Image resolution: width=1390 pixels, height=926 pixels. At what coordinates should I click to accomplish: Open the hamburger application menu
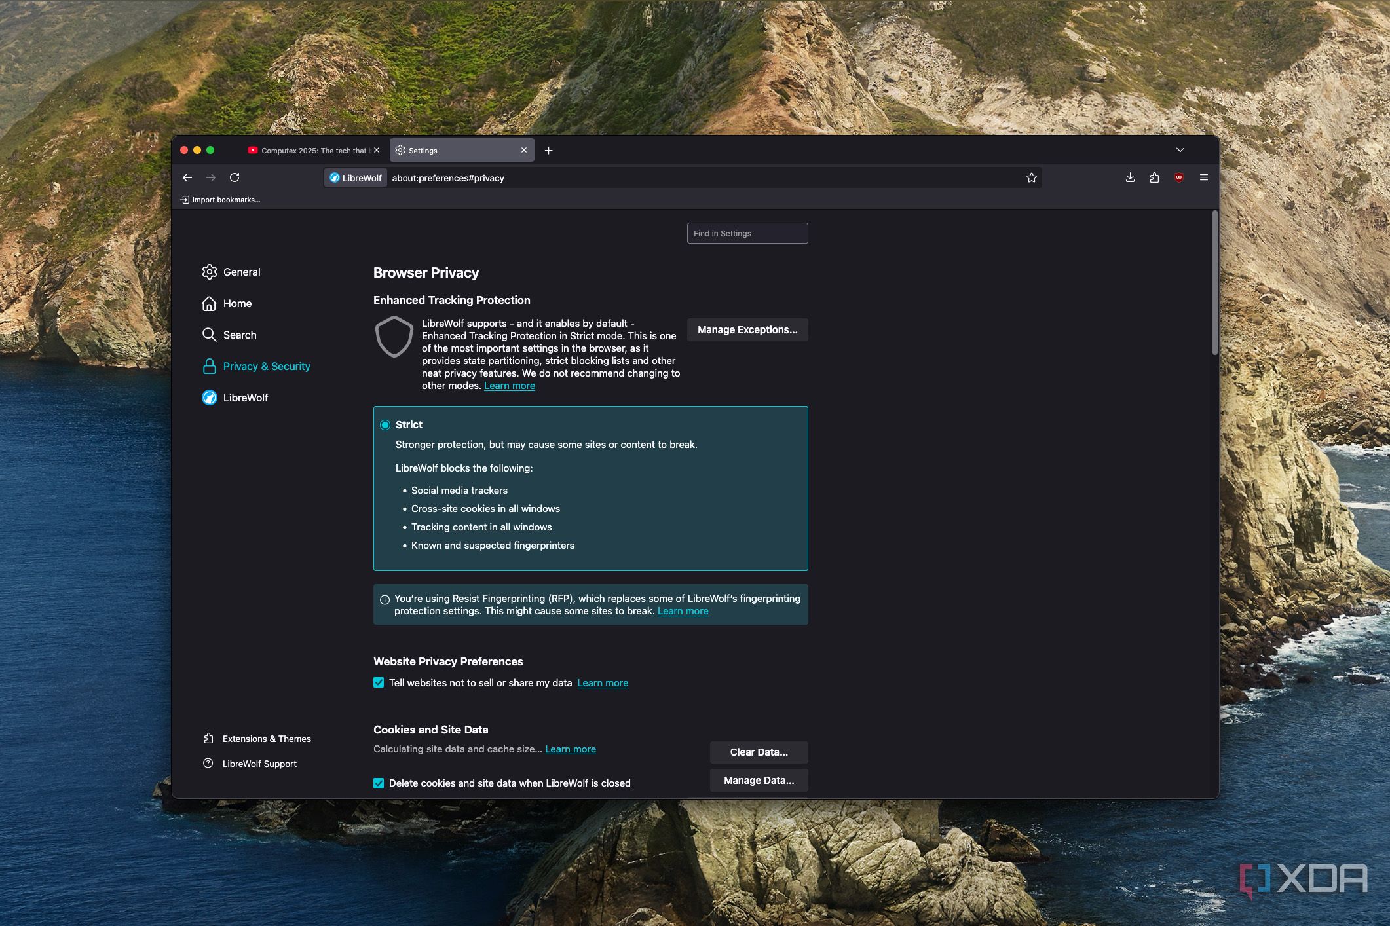[x=1203, y=177]
